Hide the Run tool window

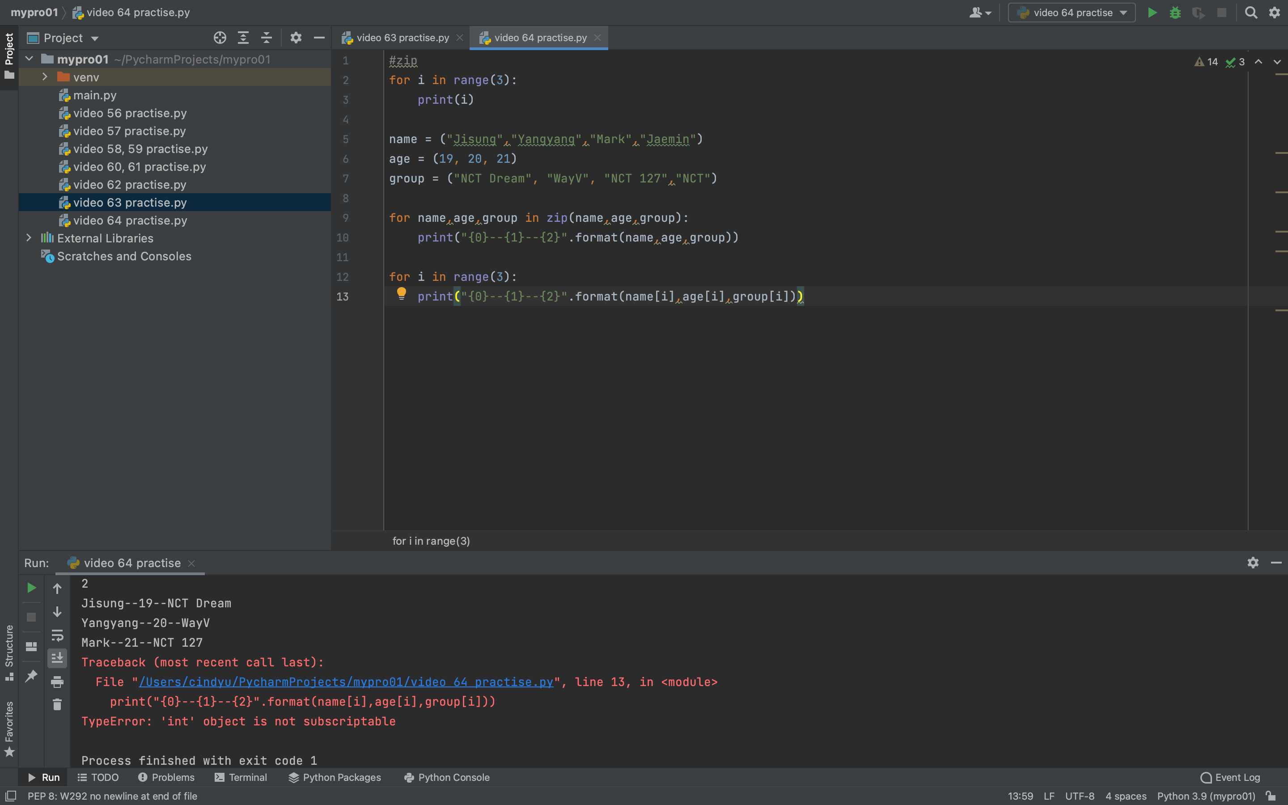[1276, 563]
